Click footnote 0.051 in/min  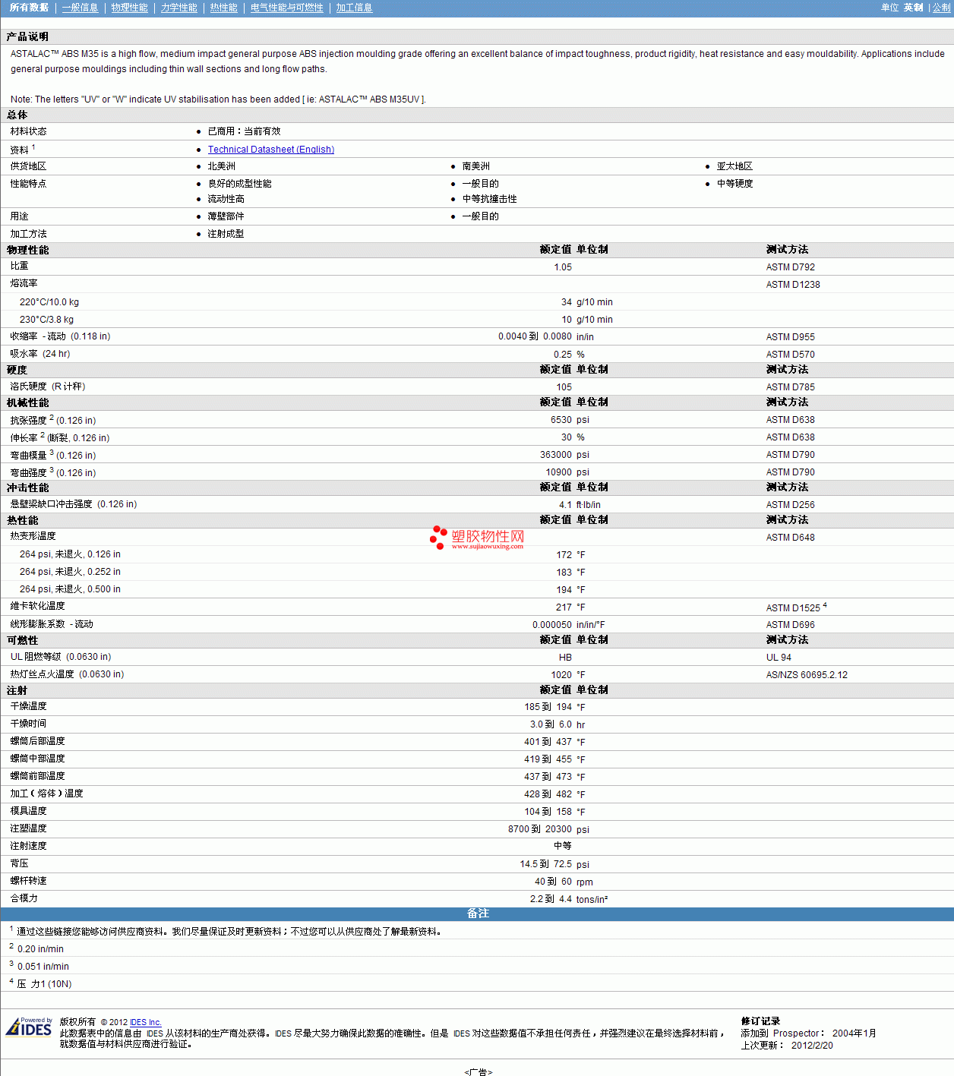tap(43, 967)
